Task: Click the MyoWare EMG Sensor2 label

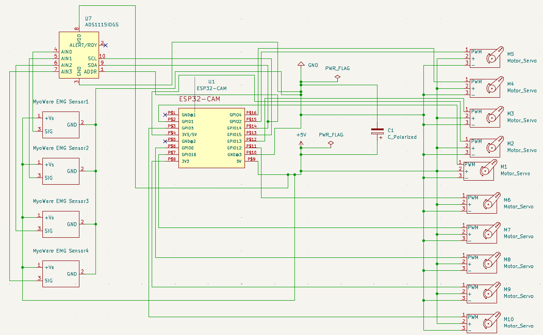Action: [61, 148]
